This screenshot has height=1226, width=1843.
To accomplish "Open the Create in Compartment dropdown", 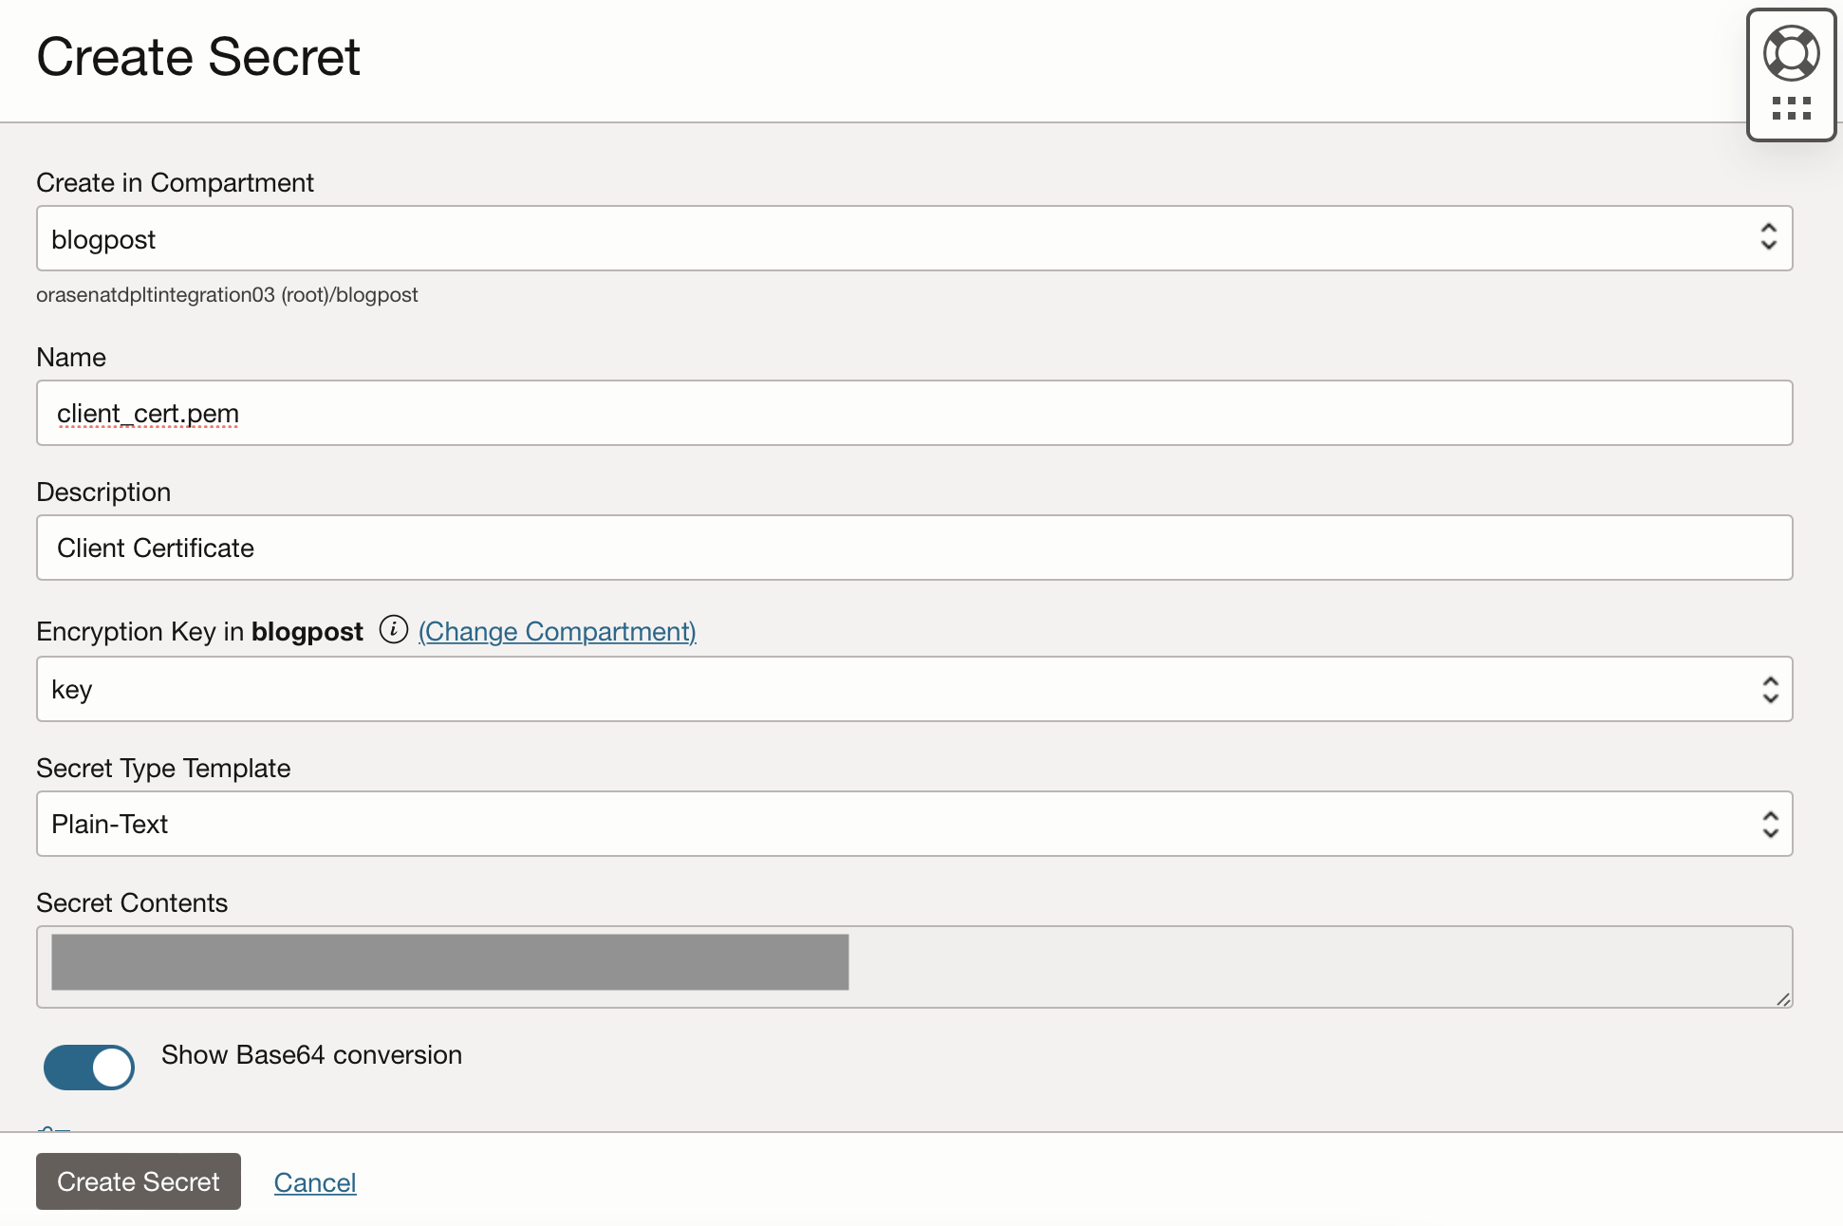I will coord(892,239).
